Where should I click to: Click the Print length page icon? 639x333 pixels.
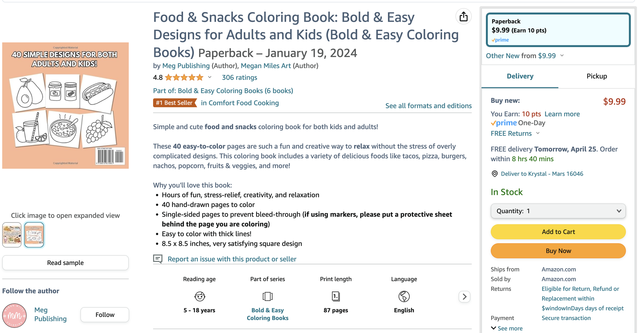(336, 296)
